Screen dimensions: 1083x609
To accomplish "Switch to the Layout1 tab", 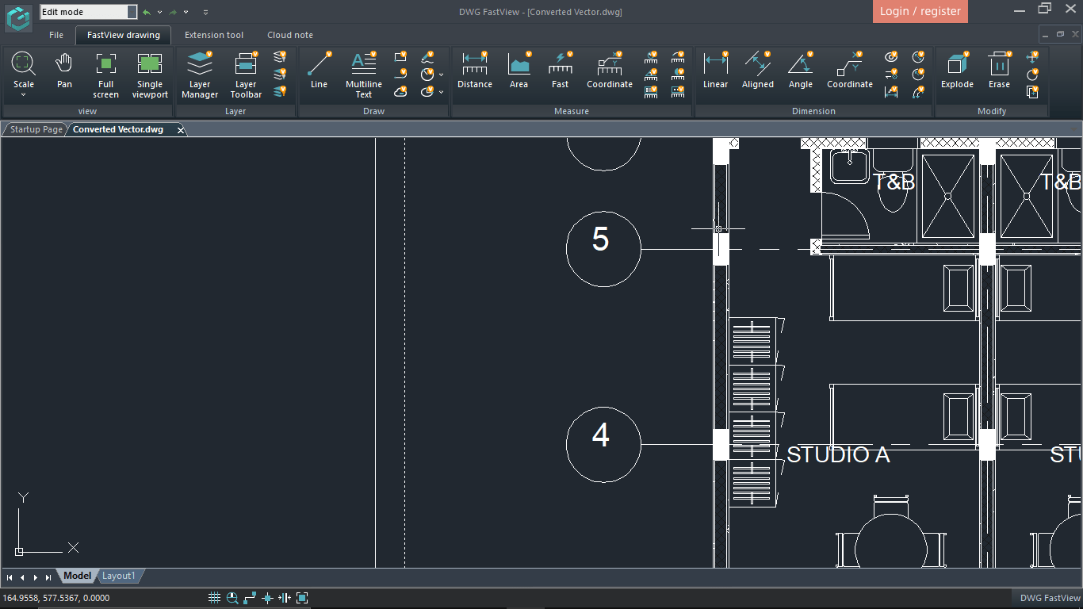I will point(118,576).
